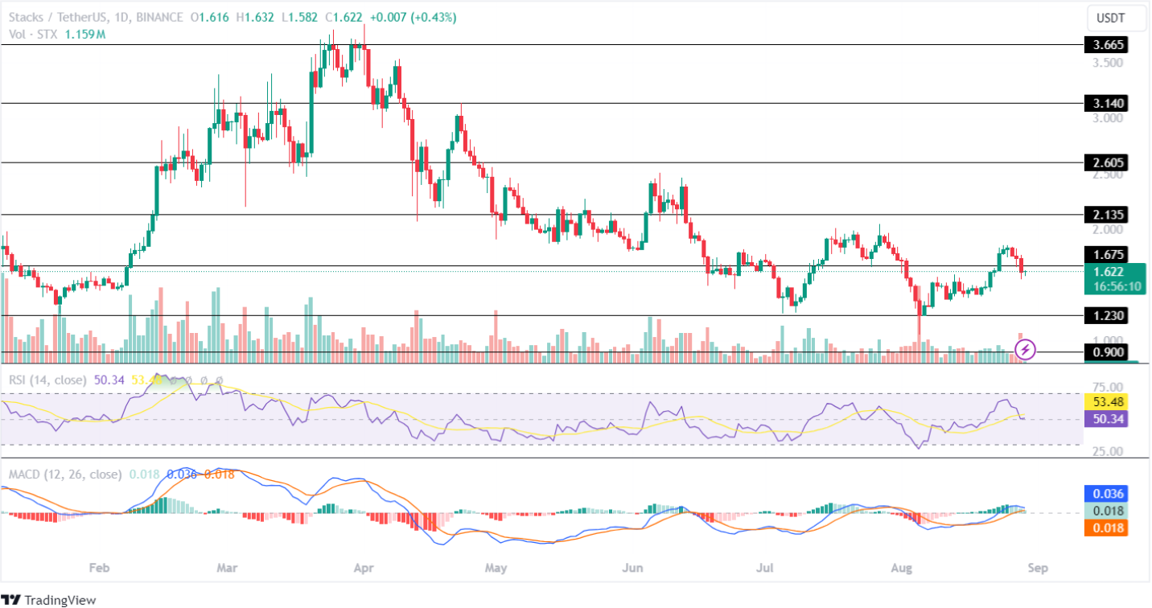
Task: Click the 3.500 price scale label
Action: 1106,62
